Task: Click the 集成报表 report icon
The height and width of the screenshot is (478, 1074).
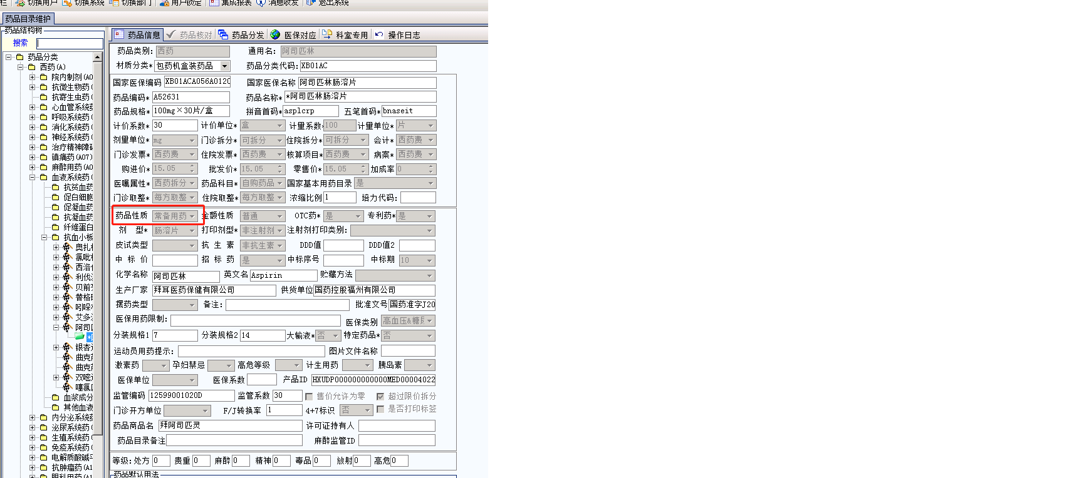Action: pos(214,3)
